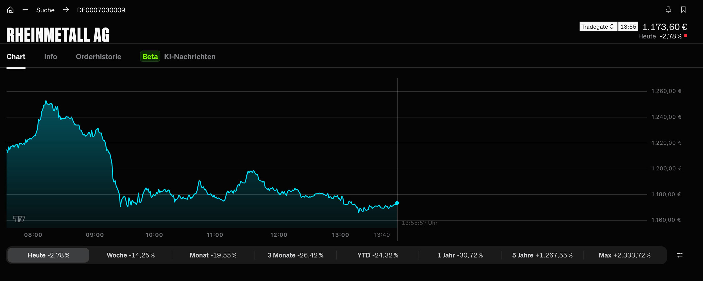This screenshot has width=703, height=281.
Task: Open the Tradegate exchange dropdown
Action: tap(598, 26)
